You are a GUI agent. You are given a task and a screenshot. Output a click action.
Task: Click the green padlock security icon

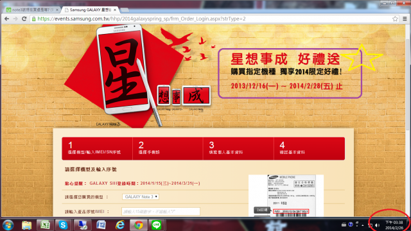(x=34, y=19)
